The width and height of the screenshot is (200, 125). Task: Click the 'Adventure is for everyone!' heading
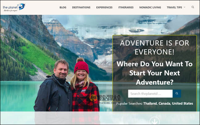pyautogui.click(x=154, y=47)
